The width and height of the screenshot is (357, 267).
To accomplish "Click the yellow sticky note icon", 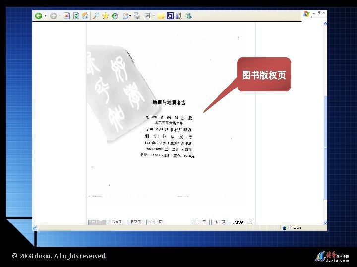I will pos(161,16).
